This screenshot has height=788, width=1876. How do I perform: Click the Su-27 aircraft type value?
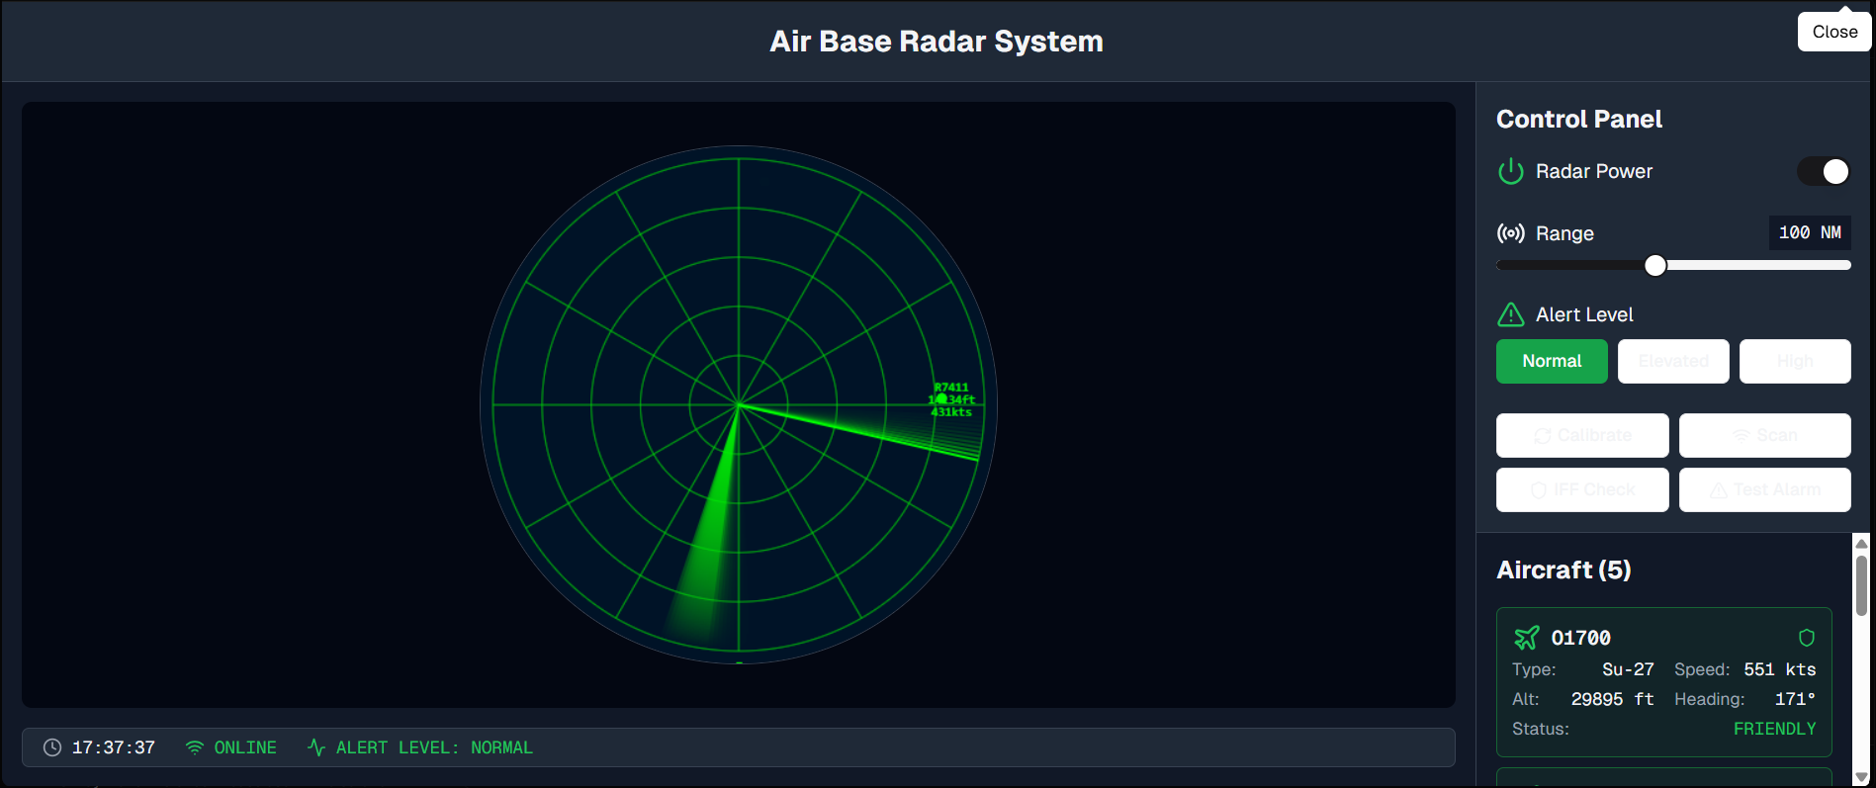click(x=1628, y=669)
